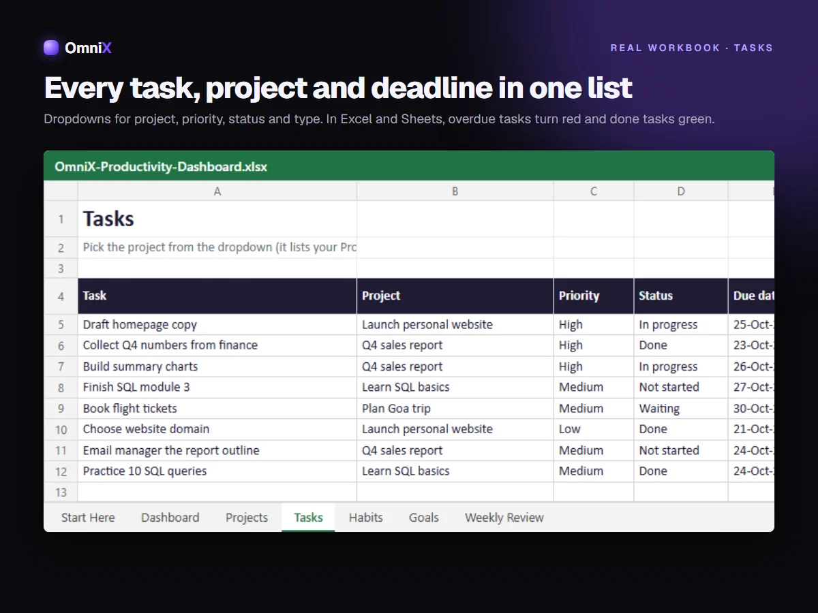Screen dimensions: 818x613
Task: Click the 'REAL WORKBOOK · TASKS' label
Action: [x=692, y=48]
